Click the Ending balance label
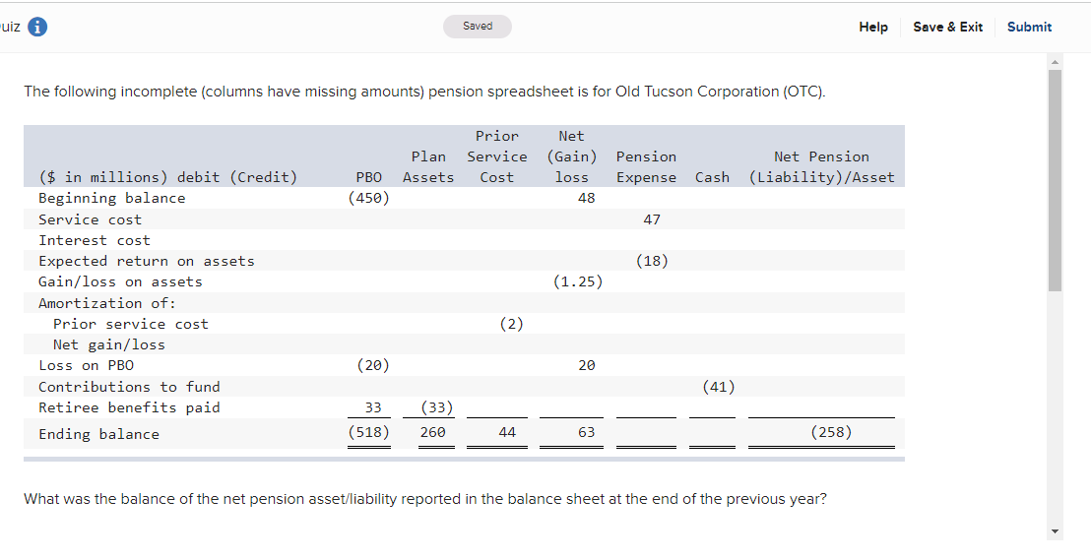The image size is (1091, 560). click(98, 435)
